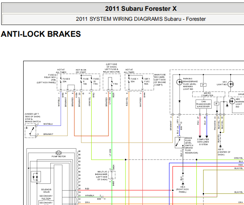Click the 'MULTI J/C' label

point(102,172)
